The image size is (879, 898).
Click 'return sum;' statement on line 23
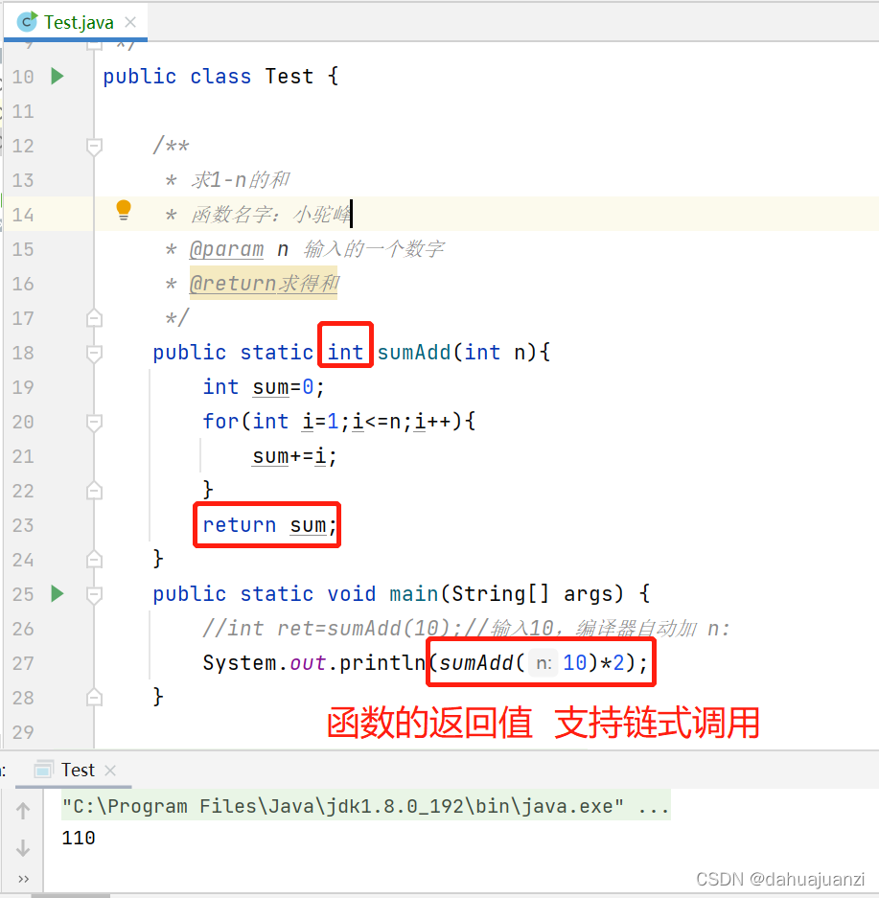tap(269, 525)
